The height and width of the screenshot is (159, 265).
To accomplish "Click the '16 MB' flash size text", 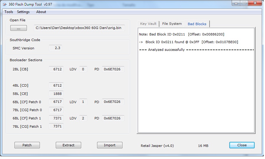I will tap(203, 146).
